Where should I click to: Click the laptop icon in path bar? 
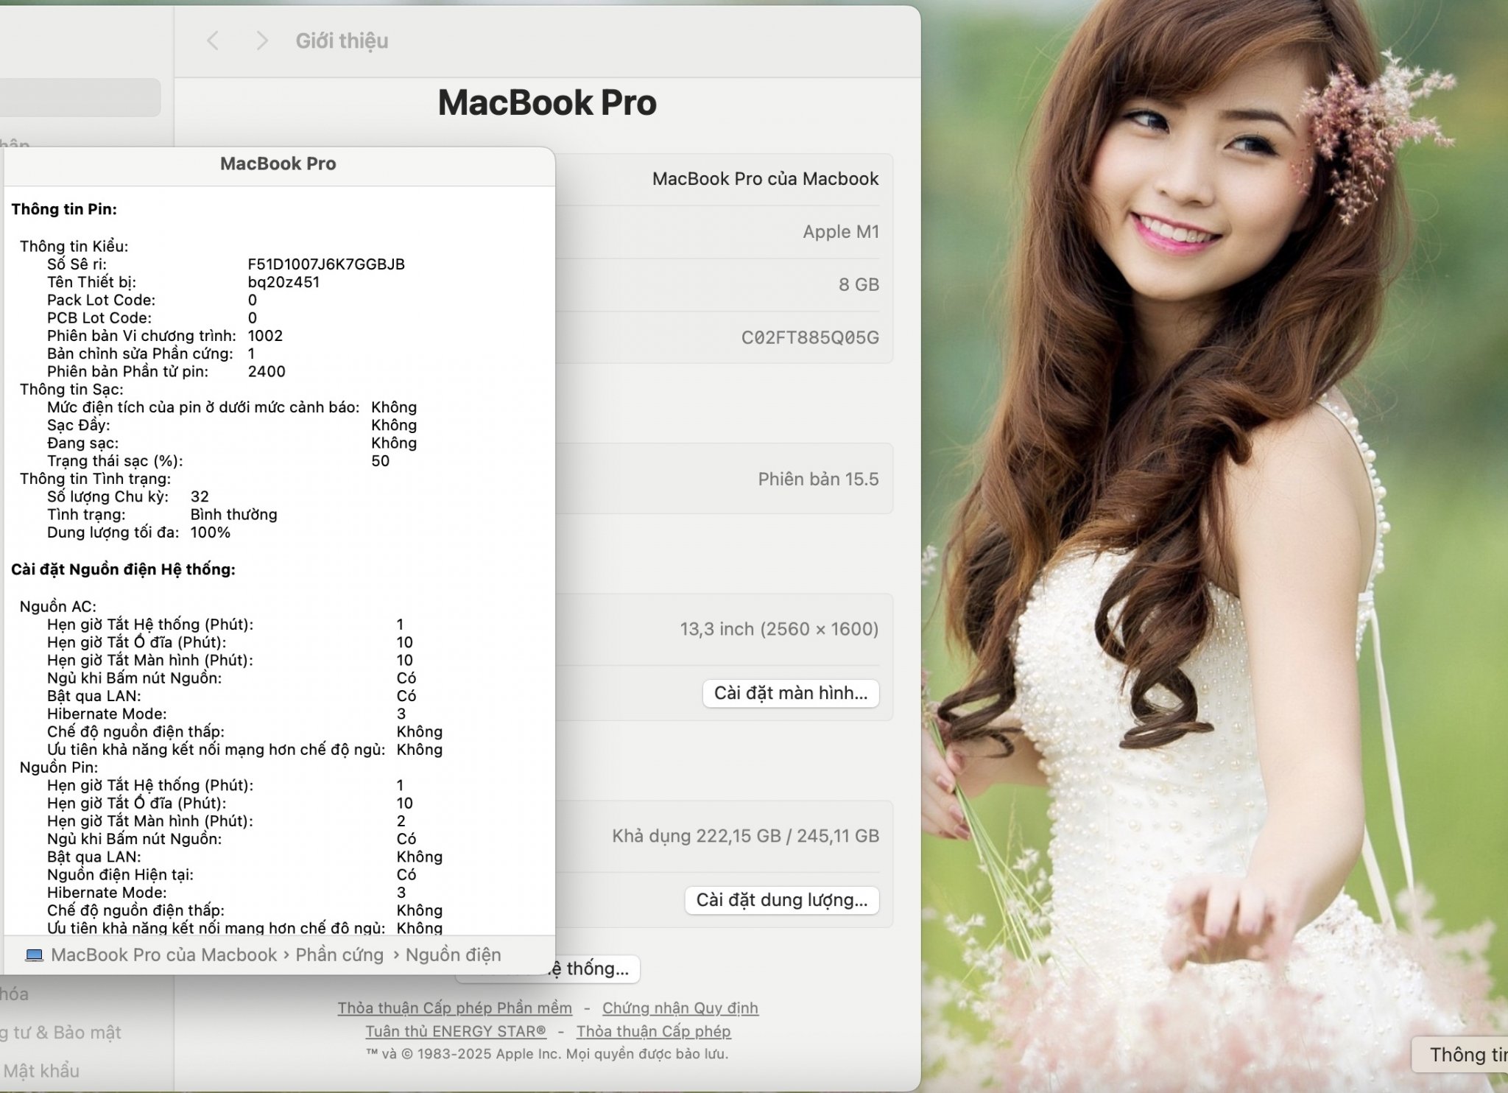[34, 955]
